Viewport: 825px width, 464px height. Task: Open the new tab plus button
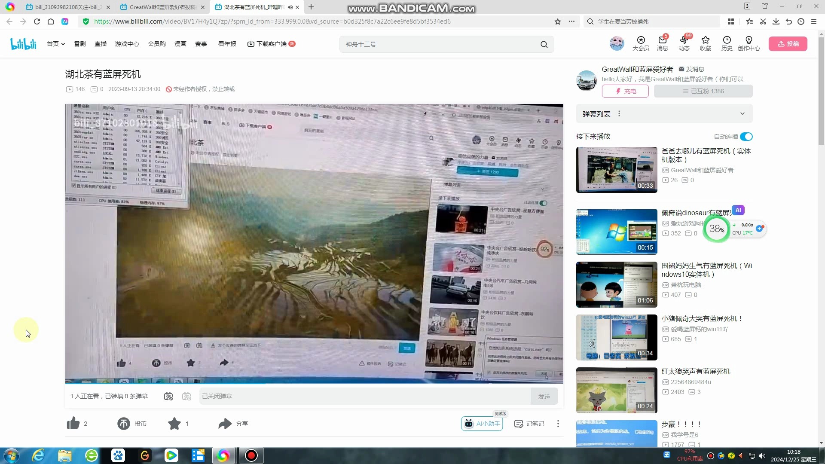pyautogui.click(x=311, y=7)
